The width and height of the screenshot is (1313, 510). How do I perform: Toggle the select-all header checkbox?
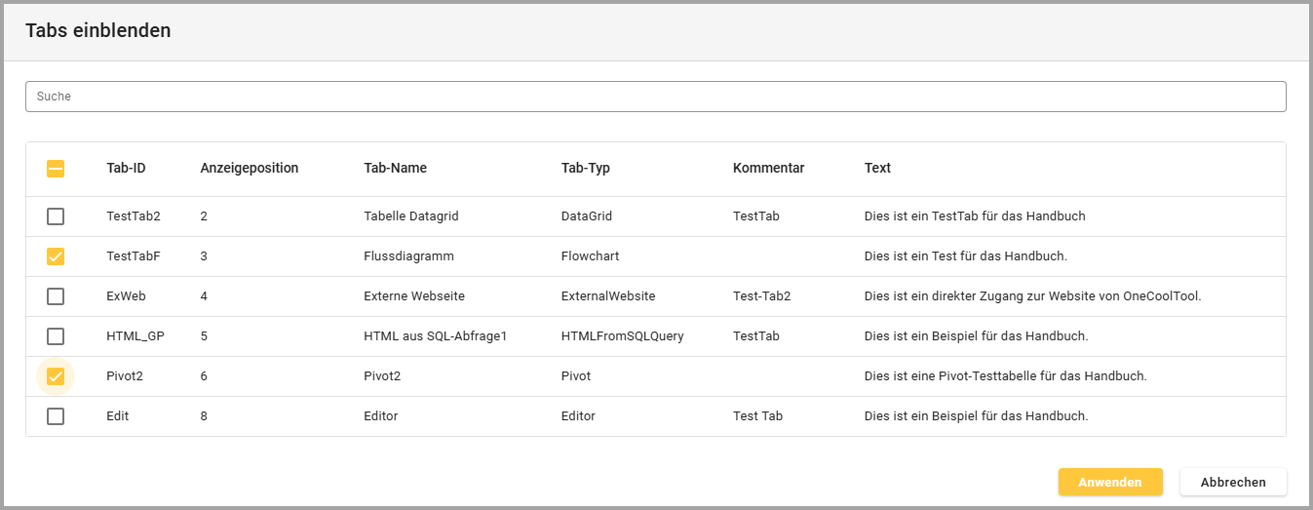pos(56,169)
